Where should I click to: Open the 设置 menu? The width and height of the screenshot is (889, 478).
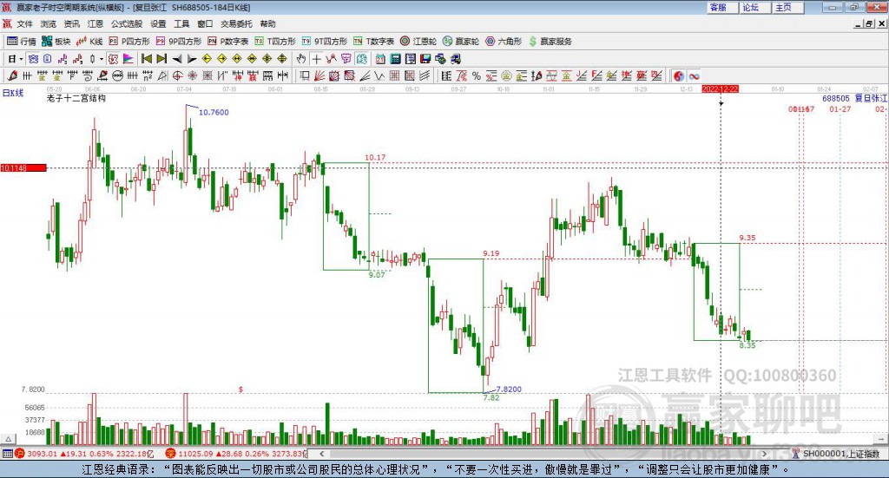coord(158,23)
